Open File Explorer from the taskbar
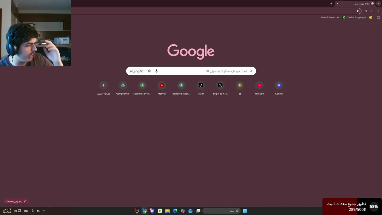382x215 pixels. (x=167, y=211)
